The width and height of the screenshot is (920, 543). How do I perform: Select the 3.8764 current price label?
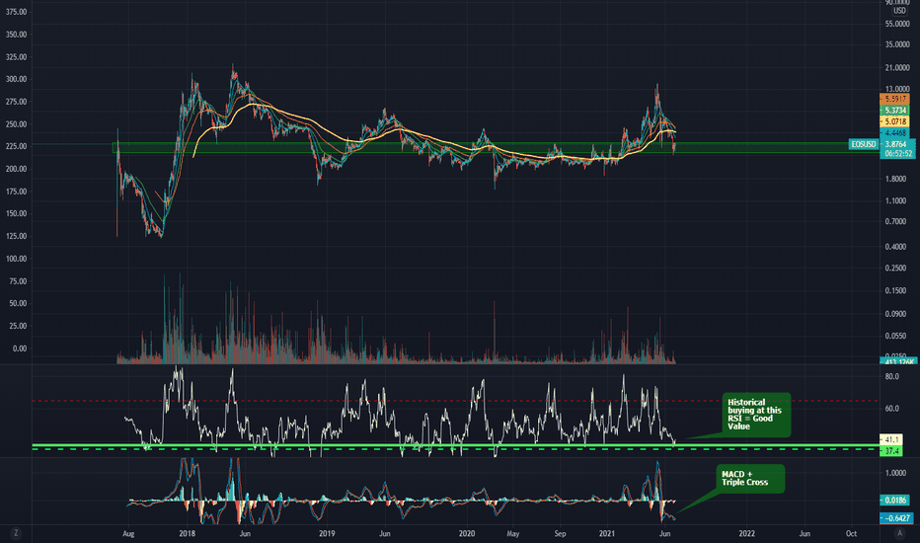click(x=897, y=144)
